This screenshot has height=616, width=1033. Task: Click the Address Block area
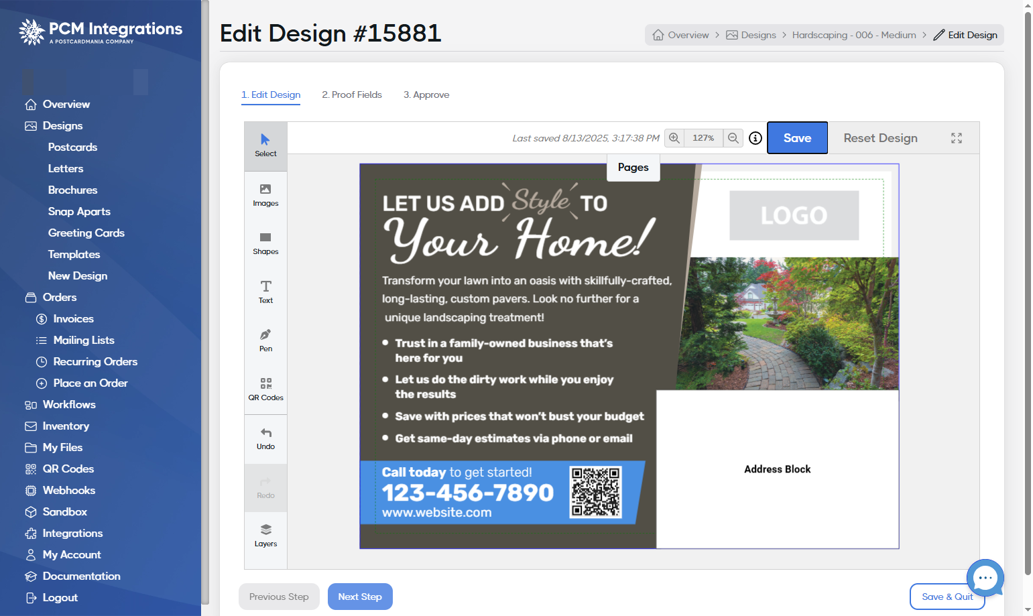778,469
